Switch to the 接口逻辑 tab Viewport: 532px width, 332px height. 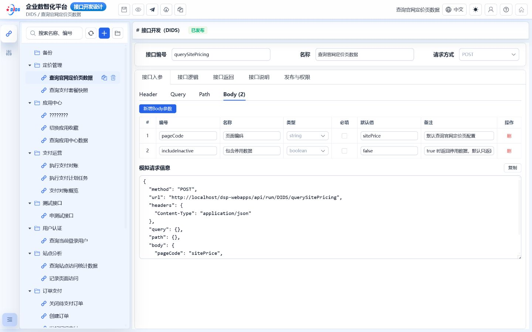188,77
